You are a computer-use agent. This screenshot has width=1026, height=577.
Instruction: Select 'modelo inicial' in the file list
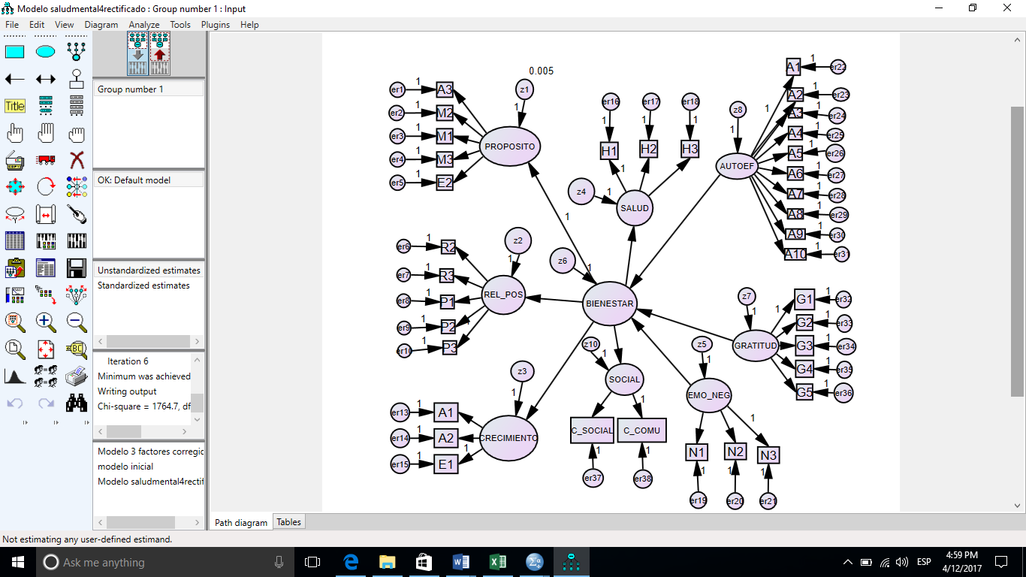pos(125,467)
